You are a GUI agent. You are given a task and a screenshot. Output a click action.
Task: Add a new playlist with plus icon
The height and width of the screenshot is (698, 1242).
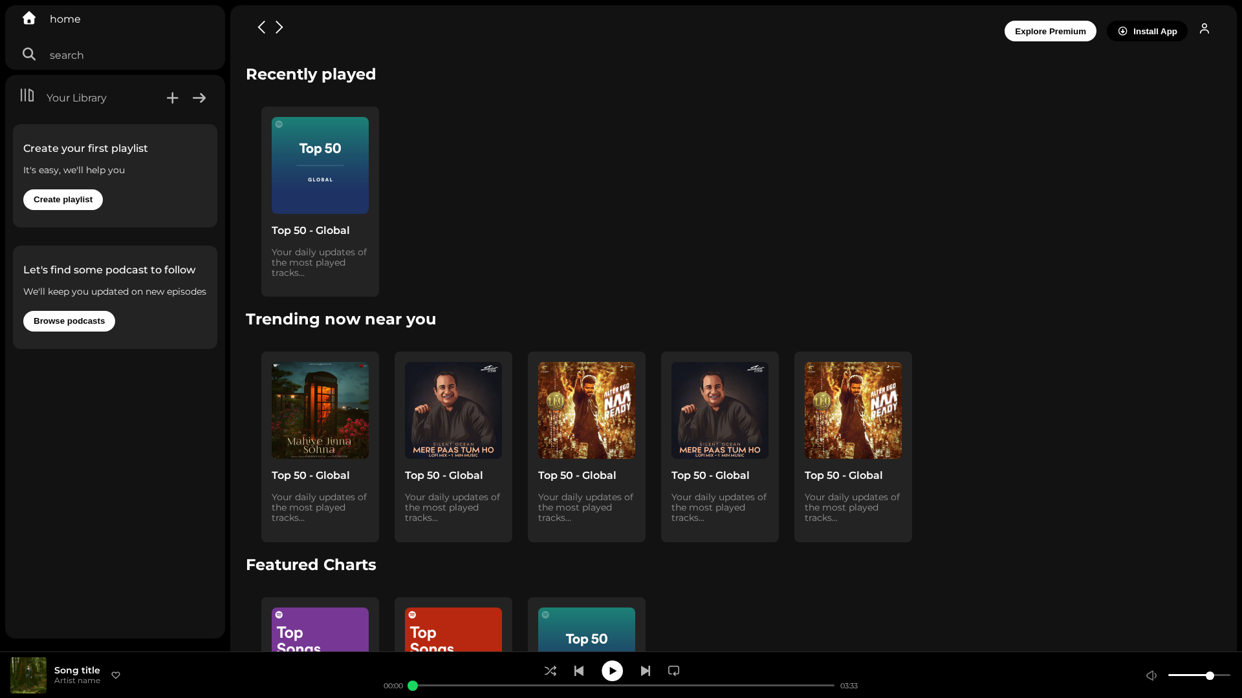[x=172, y=98]
